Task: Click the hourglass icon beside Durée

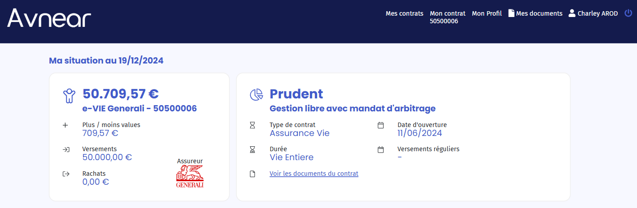Action: (253, 149)
